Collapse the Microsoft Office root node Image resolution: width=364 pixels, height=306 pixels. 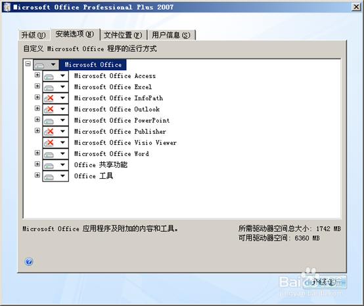pos(28,64)
